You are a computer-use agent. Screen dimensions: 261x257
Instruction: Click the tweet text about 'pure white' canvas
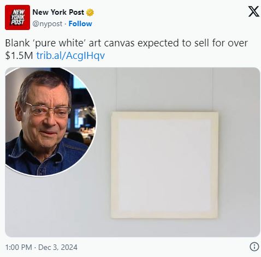click(x=126, y=49)
